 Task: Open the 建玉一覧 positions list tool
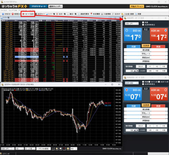[72, 14]
